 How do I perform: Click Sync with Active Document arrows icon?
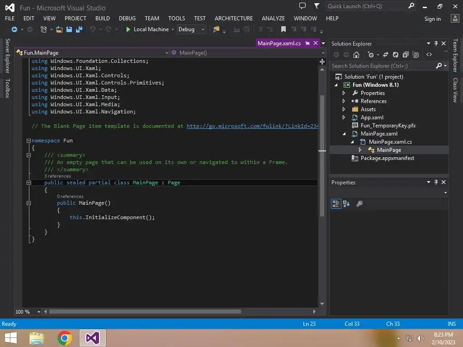tap(386, 55)
